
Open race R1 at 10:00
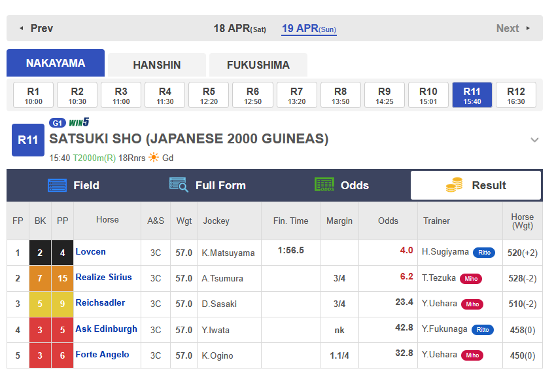(x=33, y=95)
